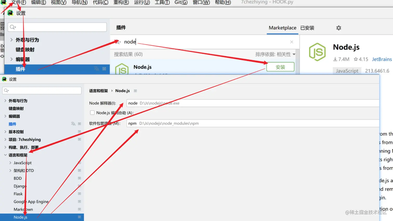Select 键盘映射 in the upper settings window

point(25,50)
